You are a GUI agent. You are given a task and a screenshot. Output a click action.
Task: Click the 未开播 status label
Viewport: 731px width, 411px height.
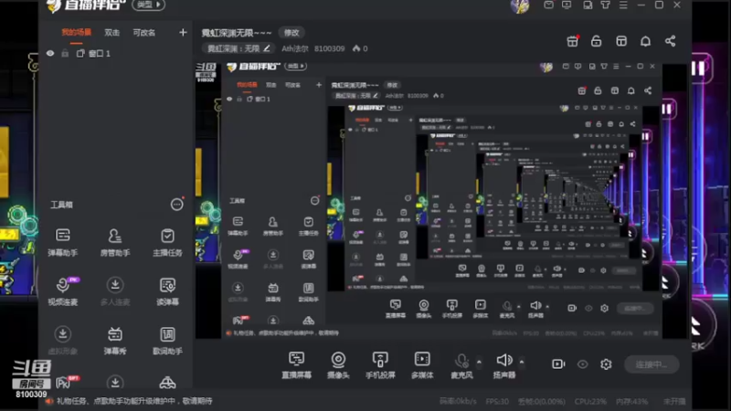[674, 401]
